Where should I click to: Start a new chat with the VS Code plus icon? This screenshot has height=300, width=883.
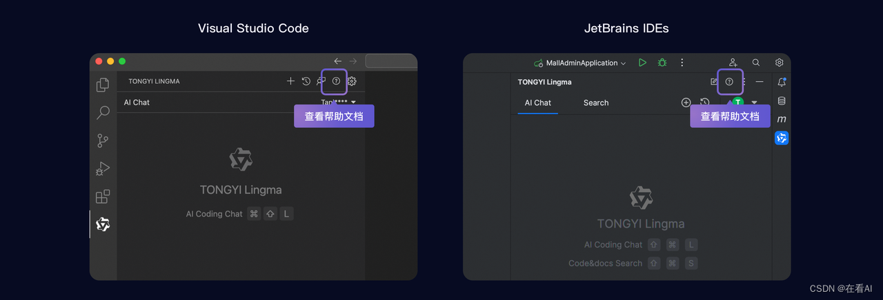[290, 81]
